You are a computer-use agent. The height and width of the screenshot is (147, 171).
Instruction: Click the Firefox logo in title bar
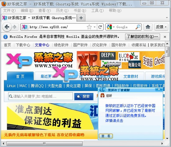[4, 4]
